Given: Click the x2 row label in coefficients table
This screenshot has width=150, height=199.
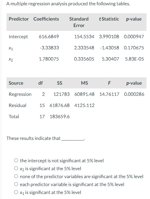Looking at the screenshot, I should point(11,59).
